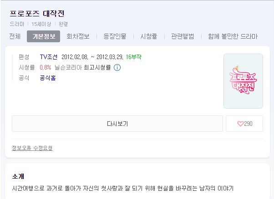The image size is (274, 199).
Task: Click the TV조선 channel link
Action: click(x=49, y=57)
